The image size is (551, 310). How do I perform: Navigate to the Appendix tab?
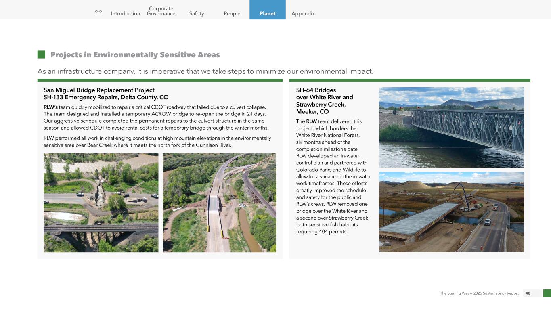303,13
